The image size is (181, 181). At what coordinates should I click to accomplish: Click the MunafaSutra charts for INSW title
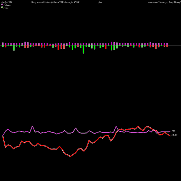(x=55, y=2)
